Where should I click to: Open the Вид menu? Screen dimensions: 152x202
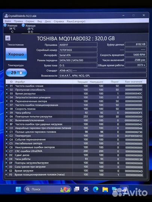(x=39, y=21)
